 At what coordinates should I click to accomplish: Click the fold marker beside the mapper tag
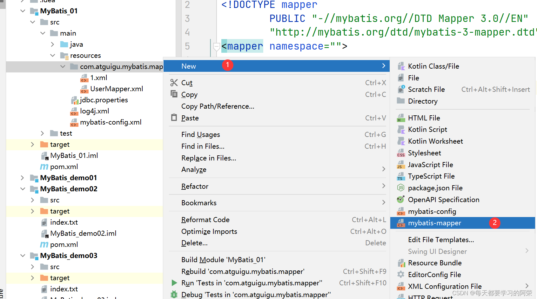(216, 47)
